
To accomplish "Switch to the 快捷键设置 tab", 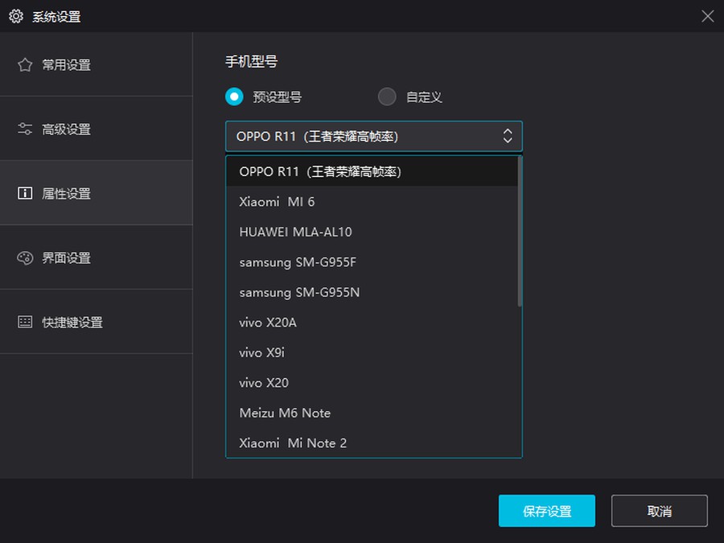I will pos(72,322).
